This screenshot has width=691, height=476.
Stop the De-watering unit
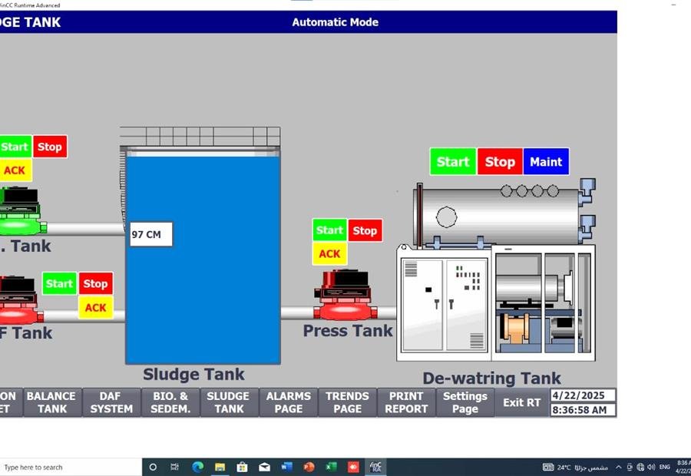click(x=500, y=162)
